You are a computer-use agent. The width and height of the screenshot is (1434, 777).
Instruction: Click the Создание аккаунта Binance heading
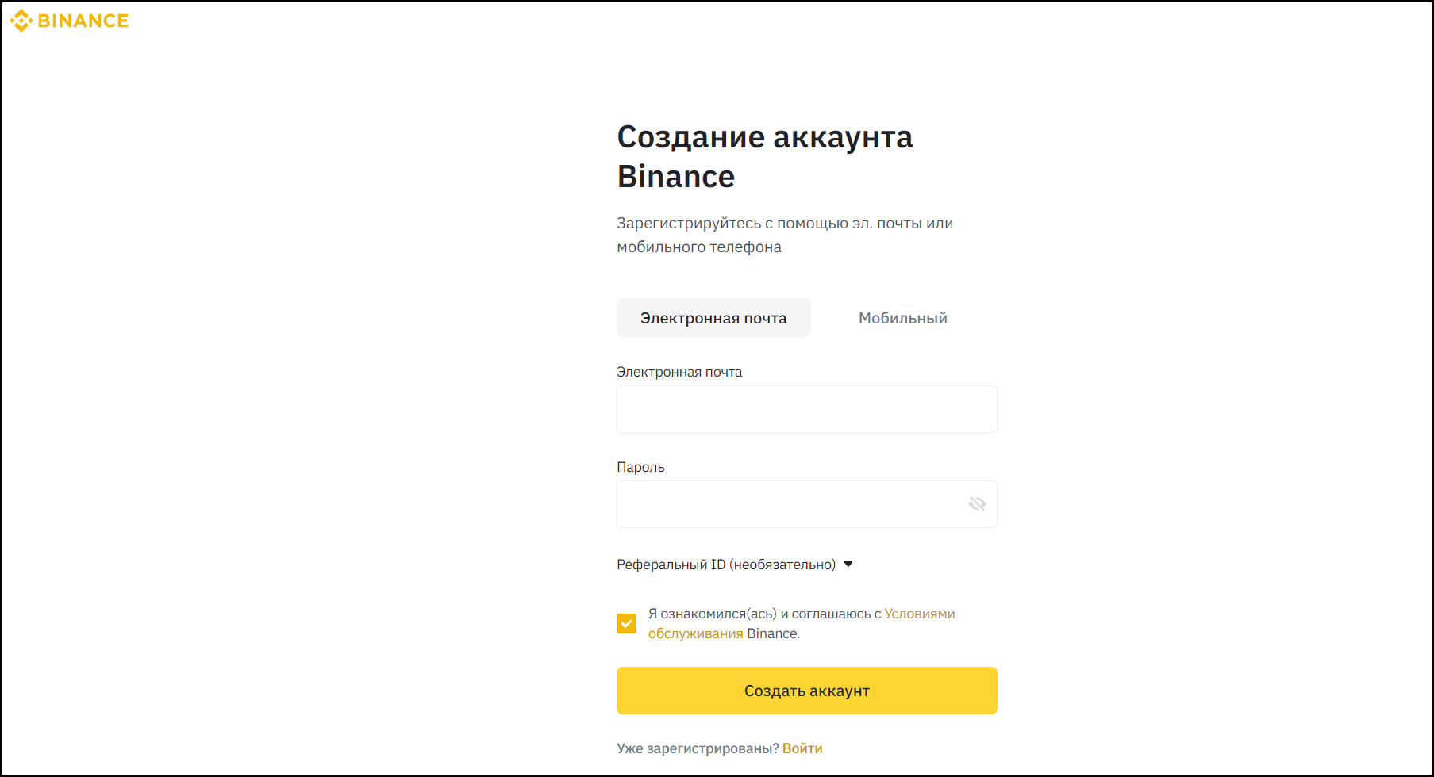tap(765, 157)
